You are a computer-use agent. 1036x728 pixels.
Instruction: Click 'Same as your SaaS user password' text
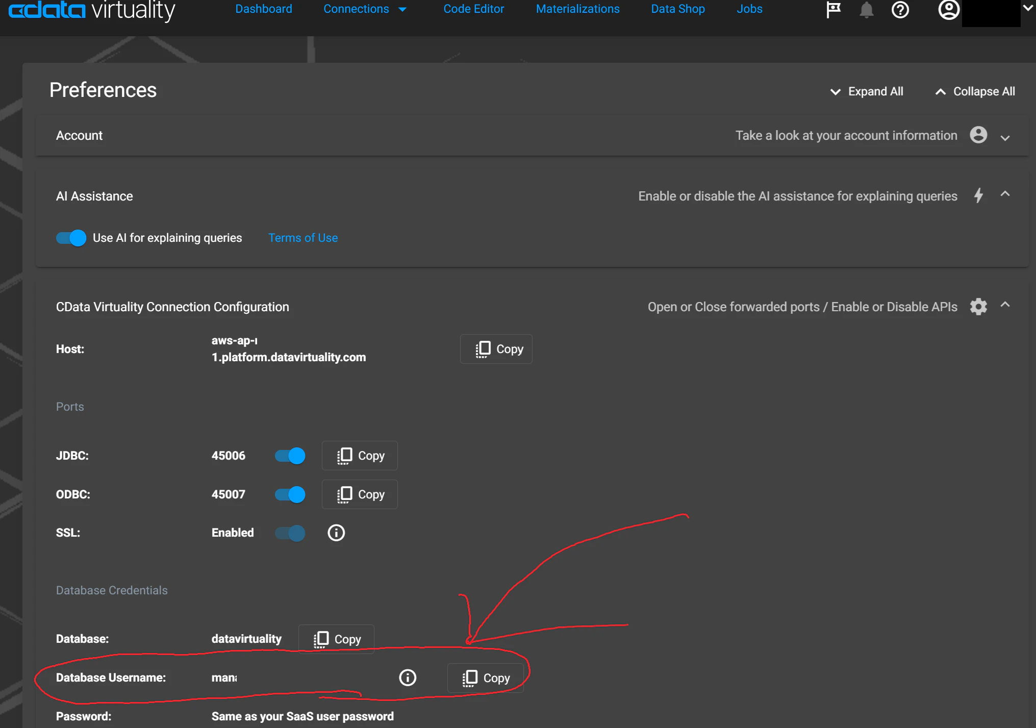[x=302, y=716]
